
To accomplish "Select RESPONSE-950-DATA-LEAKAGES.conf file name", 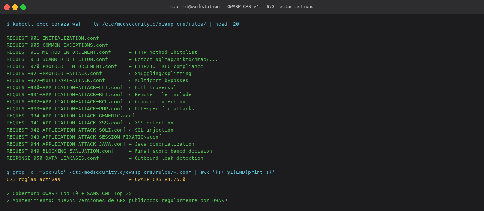I will click(53, 158).
